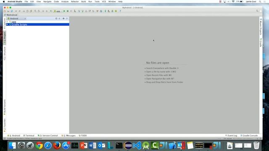Open the app run configuration dropdown
Image resolution: width=269 pixels, height=151 pixels.
coord(58,11)
